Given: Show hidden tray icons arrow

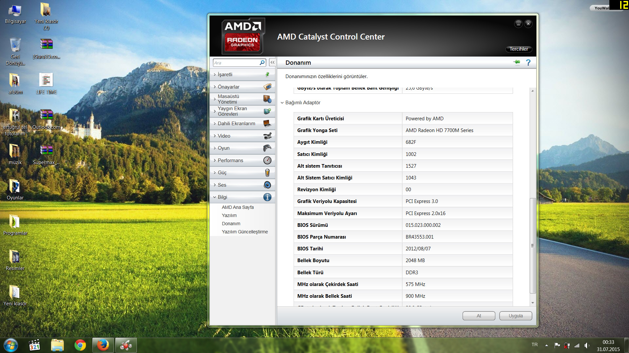Looking at the screenshot, I should tap(546, 345).
